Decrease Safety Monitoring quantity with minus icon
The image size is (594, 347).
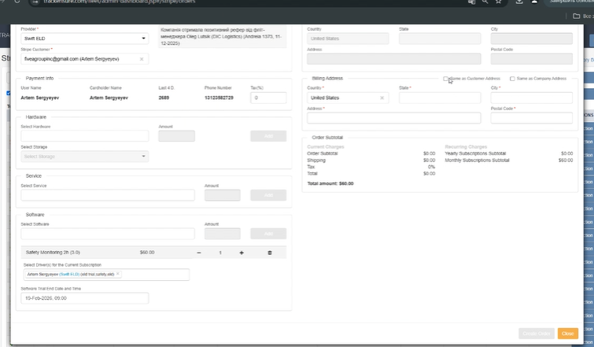pos(199,253)
